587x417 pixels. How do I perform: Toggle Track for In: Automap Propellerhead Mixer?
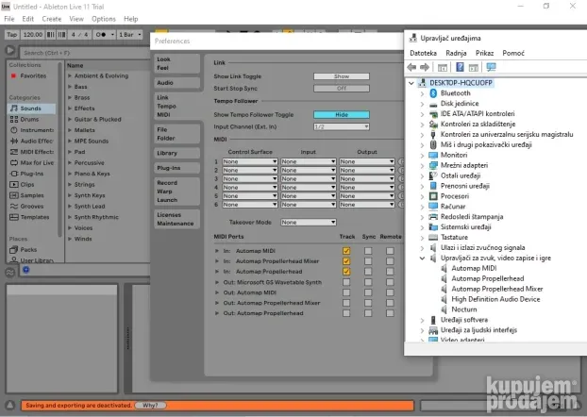click(346, 261)
